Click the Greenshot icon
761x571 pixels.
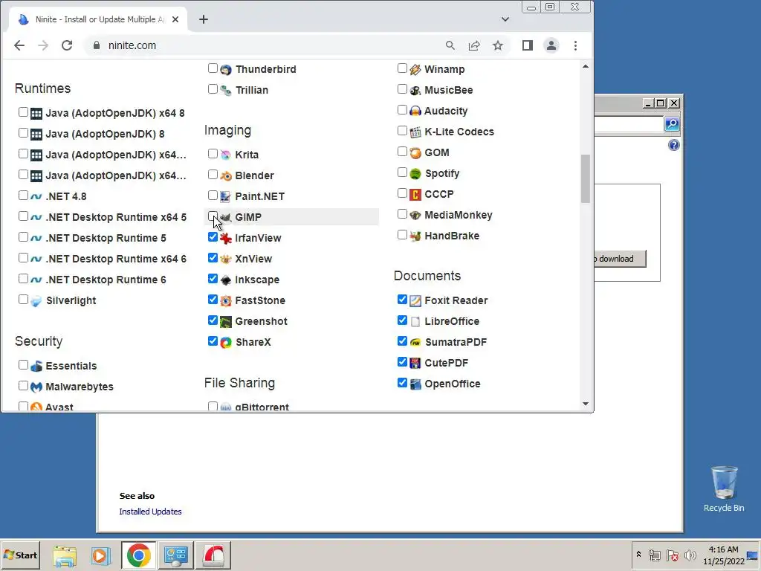pos(226,321)
